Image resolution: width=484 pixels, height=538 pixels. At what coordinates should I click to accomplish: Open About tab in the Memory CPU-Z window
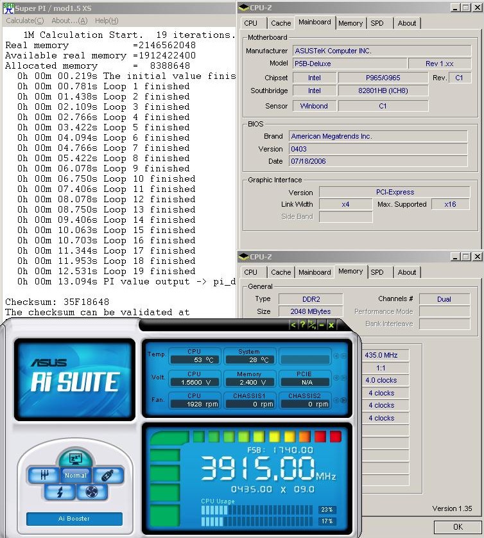(x=407, y=272)
